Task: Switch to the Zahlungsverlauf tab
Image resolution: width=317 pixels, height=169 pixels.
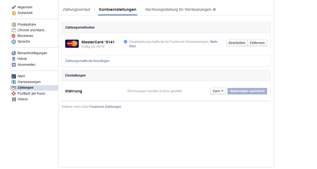Action: (77, 9)
